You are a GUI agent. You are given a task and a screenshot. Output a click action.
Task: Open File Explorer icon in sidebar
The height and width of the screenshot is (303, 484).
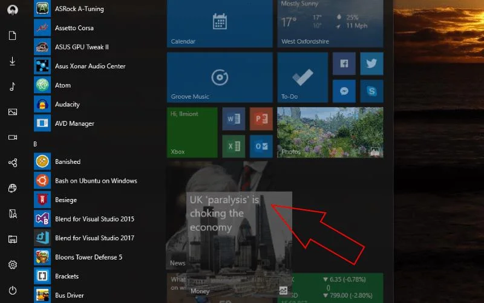click(x=12, y=239)
